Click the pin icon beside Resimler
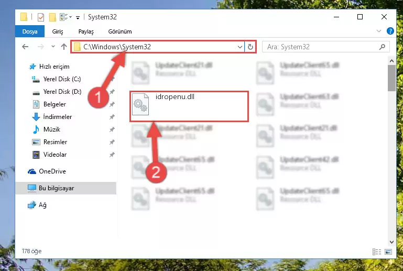The height and width of the screenshot is (271, 403). click(x=112, y=142)
